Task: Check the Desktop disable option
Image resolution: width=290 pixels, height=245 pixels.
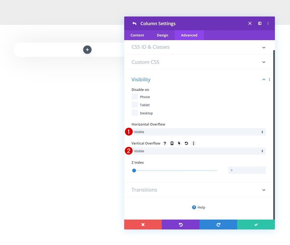Action: (135, 113)
